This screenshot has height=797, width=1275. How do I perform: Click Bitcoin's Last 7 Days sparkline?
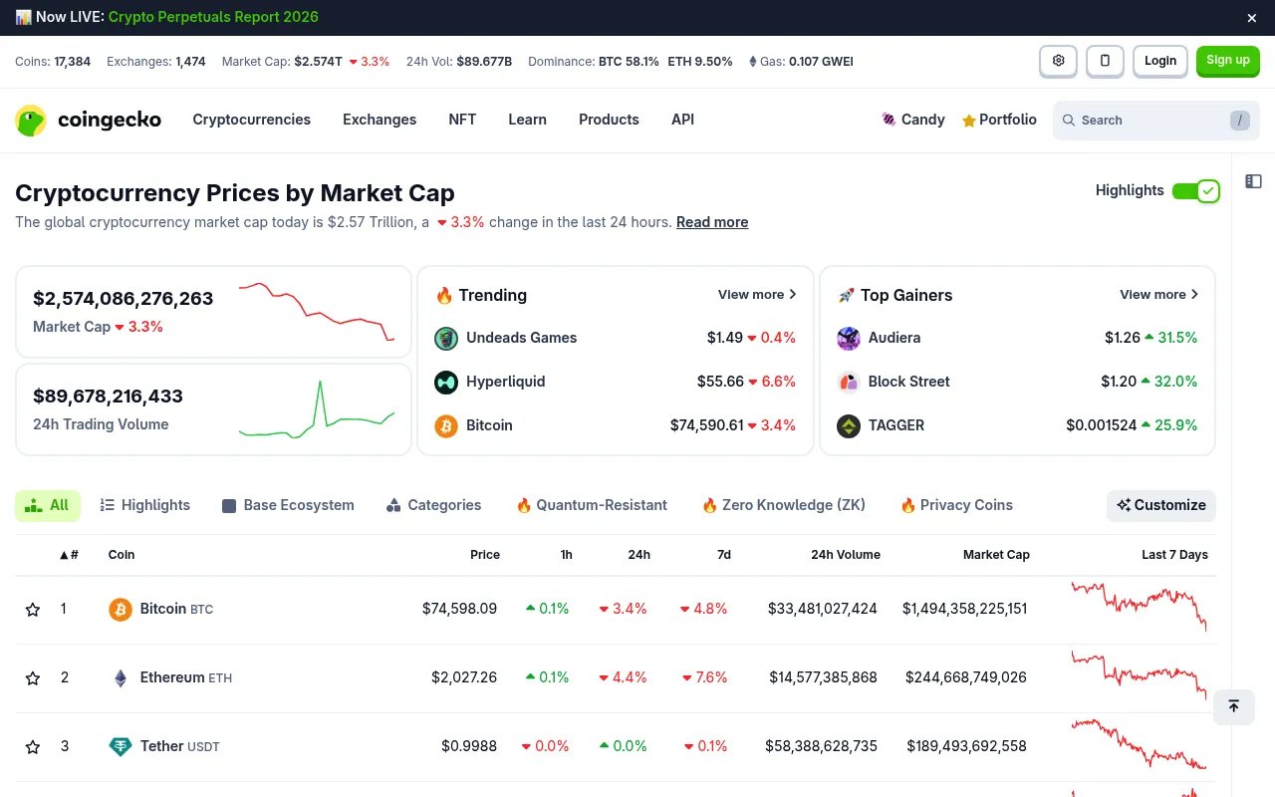click(1140, 608)
